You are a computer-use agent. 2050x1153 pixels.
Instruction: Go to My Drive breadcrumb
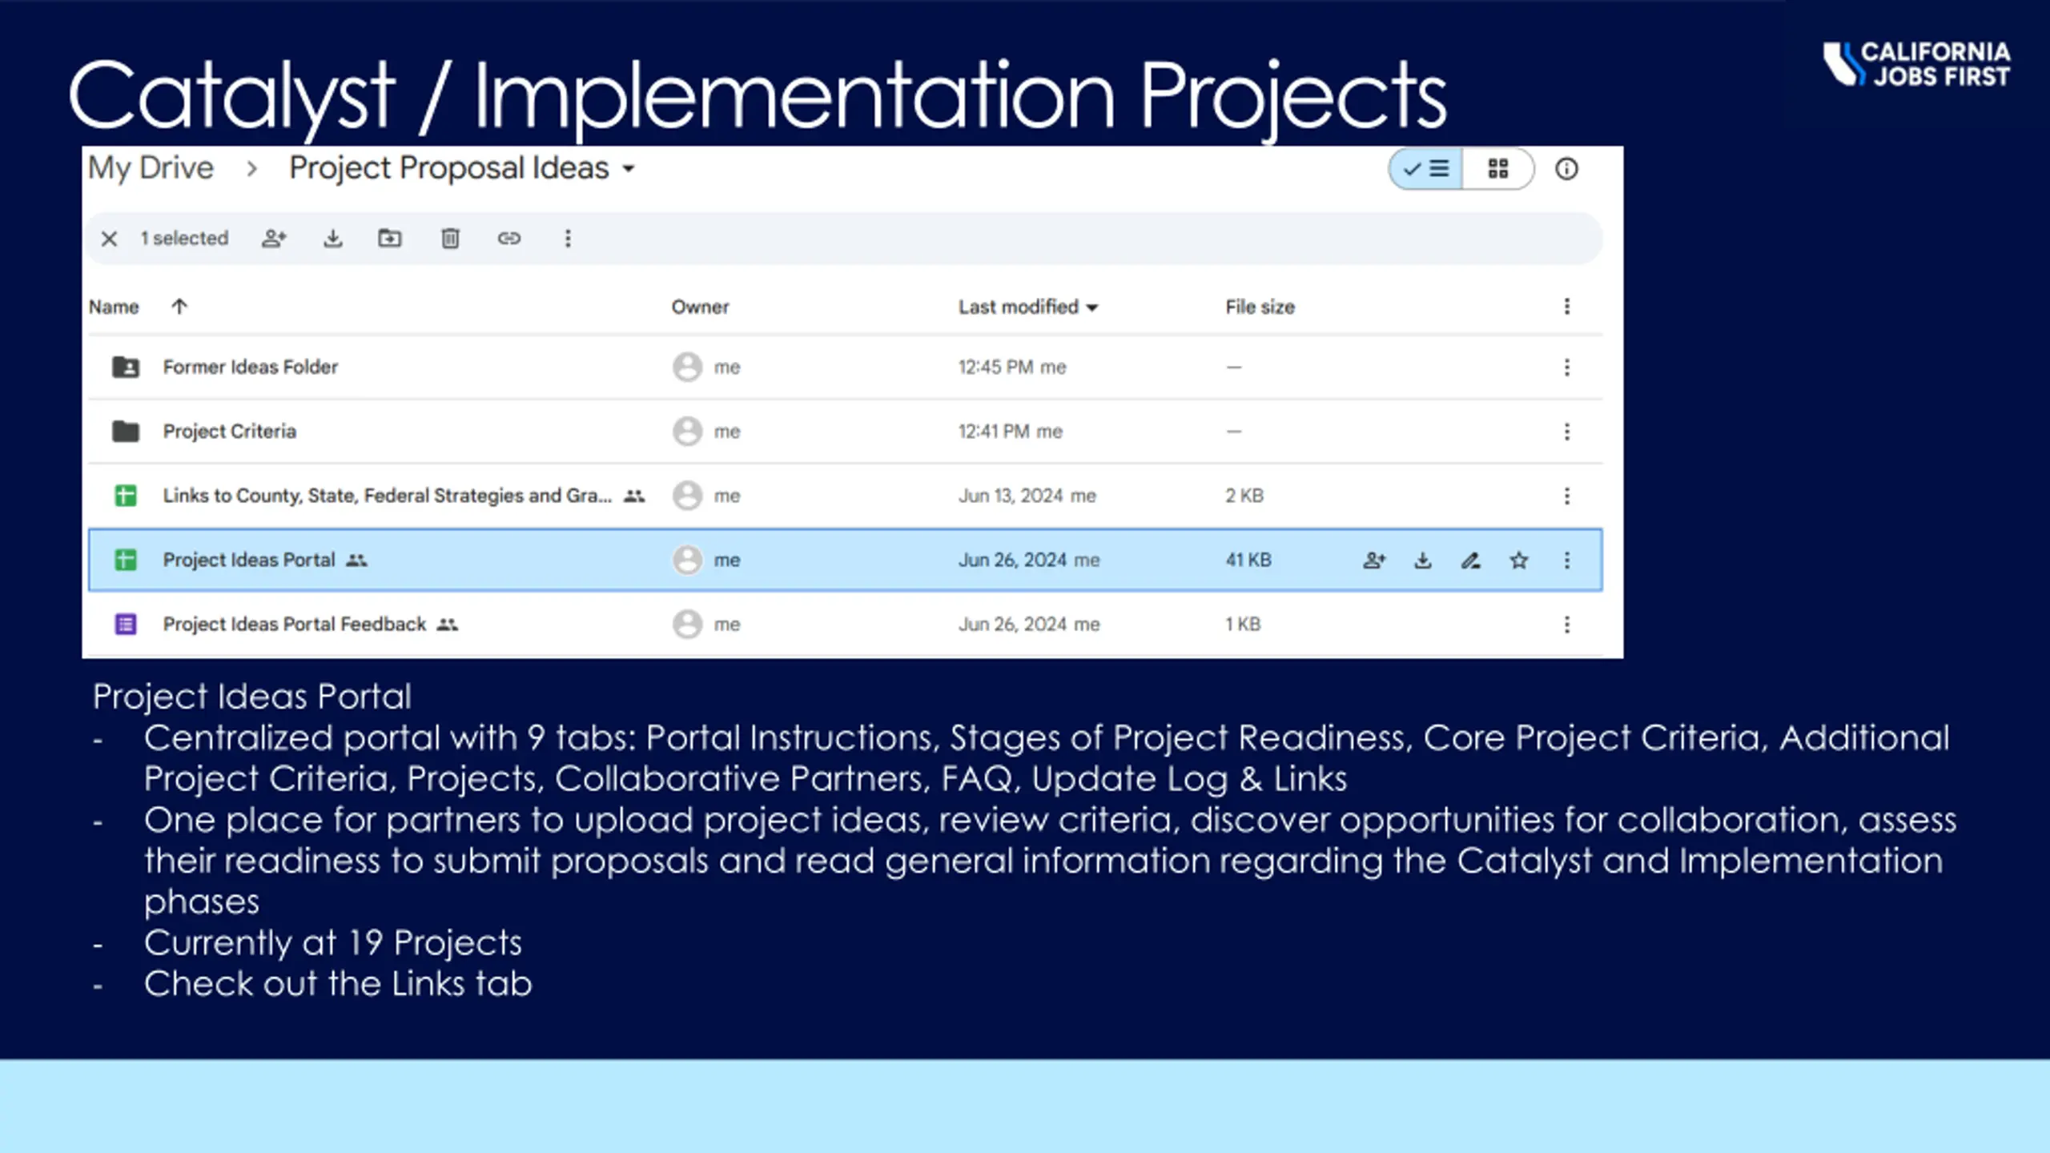(x=151, y=168)
